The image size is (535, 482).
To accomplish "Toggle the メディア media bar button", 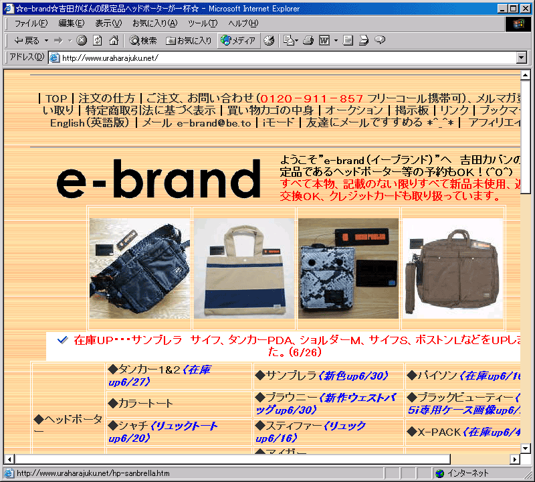I will coord(238,41).
